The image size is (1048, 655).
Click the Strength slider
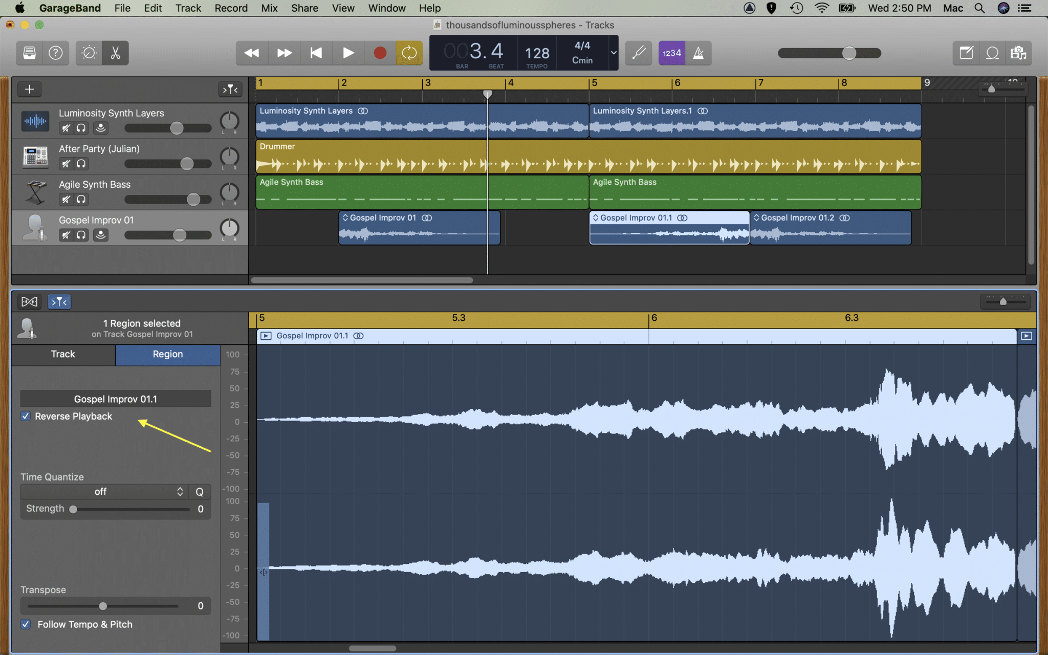coord(73,509)
